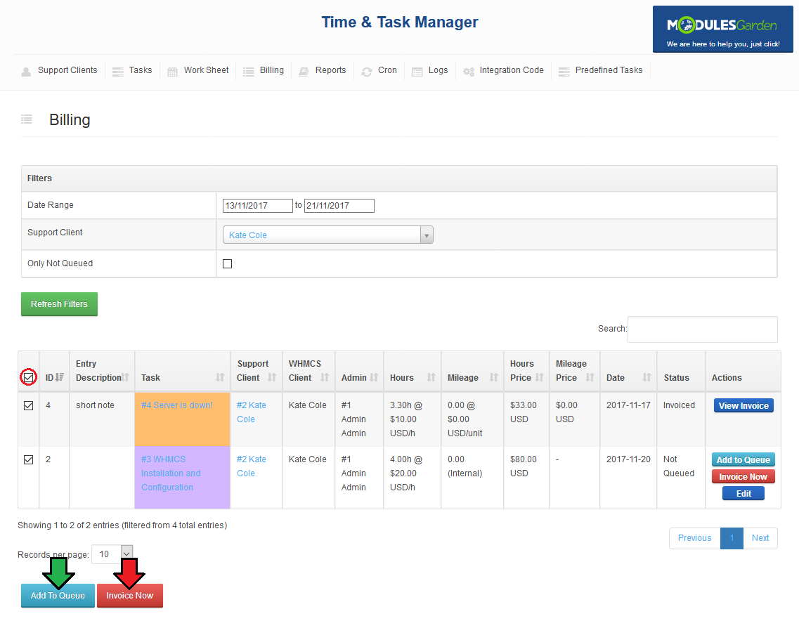Sort by Task column arrows
799x628 pixels.
coord(220,377)
